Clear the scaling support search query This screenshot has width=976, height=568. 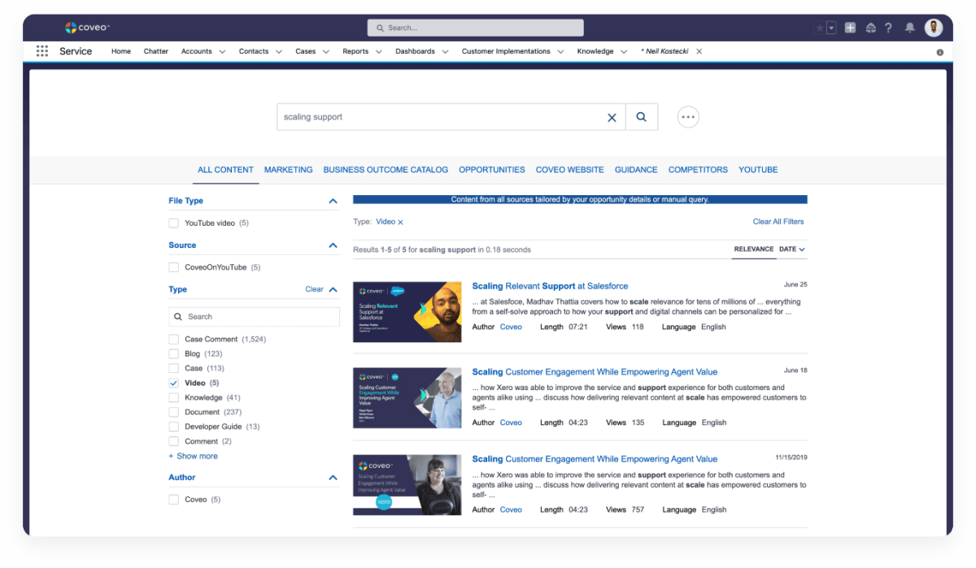pos(612,118)
